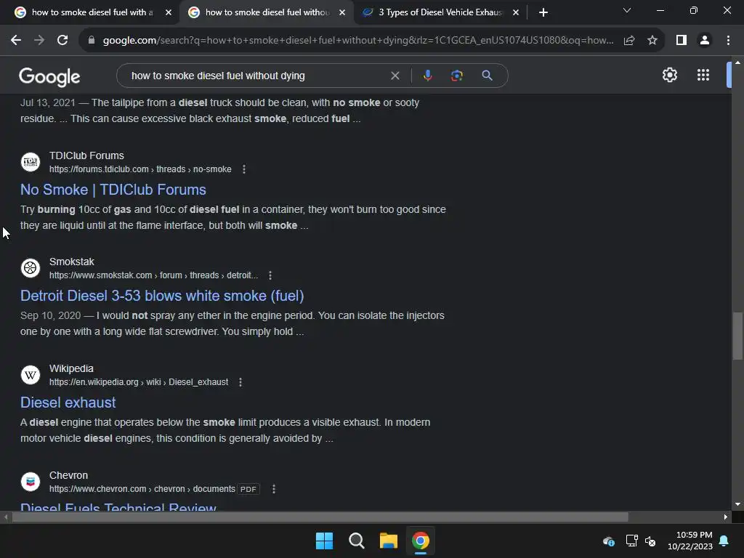This screenshot has width=744, height=558.
Task: Click Wikipedia favicon
Action: coord(31,375)
